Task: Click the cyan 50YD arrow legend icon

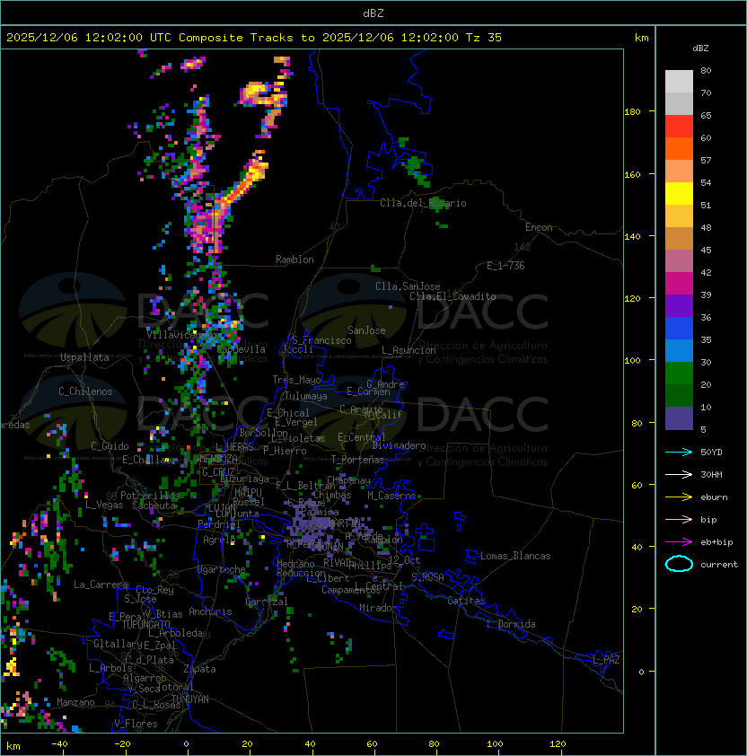Action: point(679,453)
